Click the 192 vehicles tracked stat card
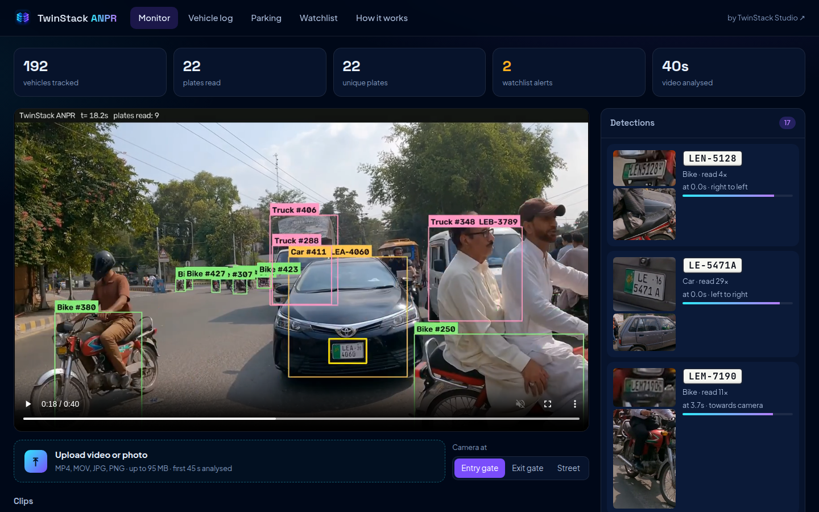Screen dimensions: 819x512 click(x=90, y=72)
